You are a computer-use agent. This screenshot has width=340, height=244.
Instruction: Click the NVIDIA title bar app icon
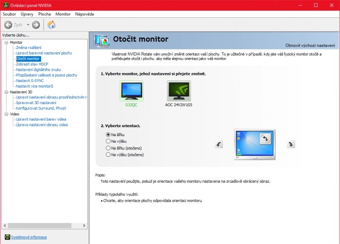click(5, 5)
